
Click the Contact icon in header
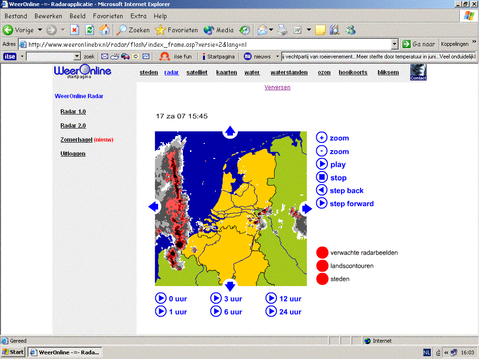coord(418,72)
